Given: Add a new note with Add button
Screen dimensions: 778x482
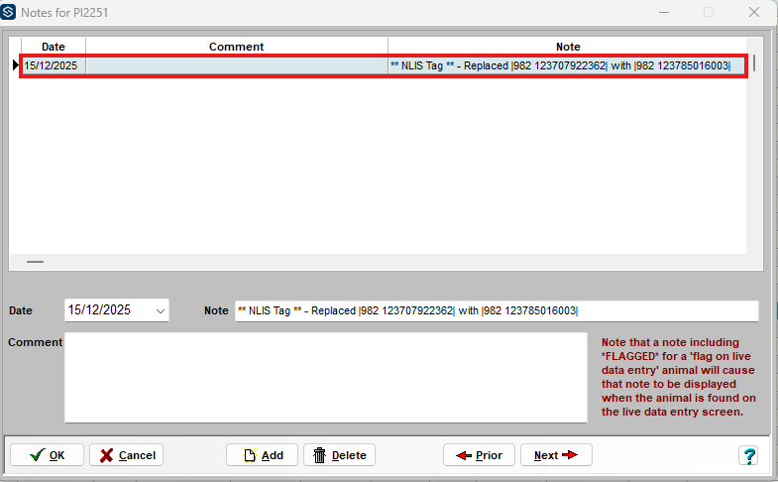Looking at the screenshot, I should [x=262, y=455].
